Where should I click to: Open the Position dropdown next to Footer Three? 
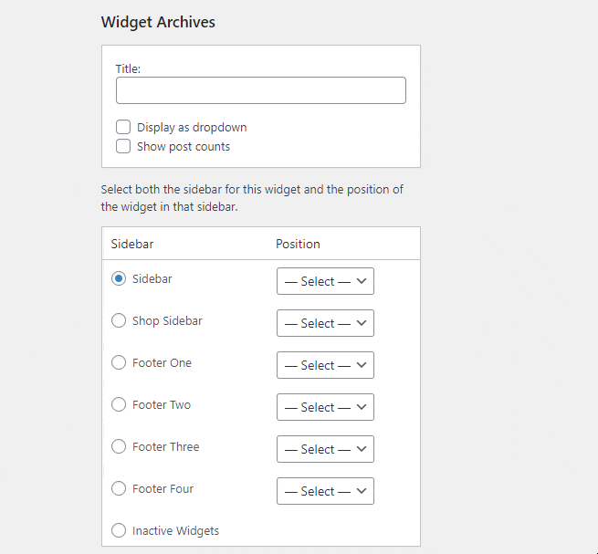[325, 449]
